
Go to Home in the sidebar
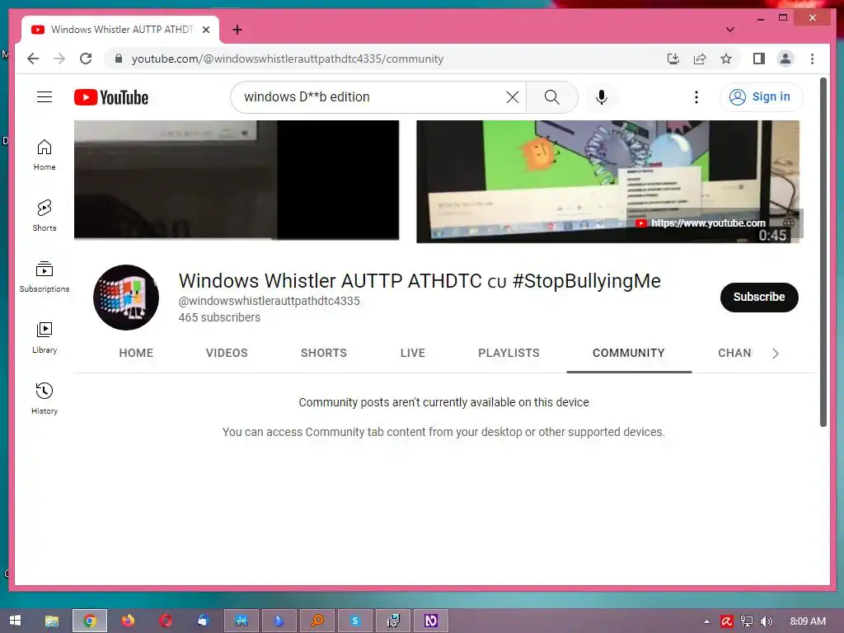45,155
